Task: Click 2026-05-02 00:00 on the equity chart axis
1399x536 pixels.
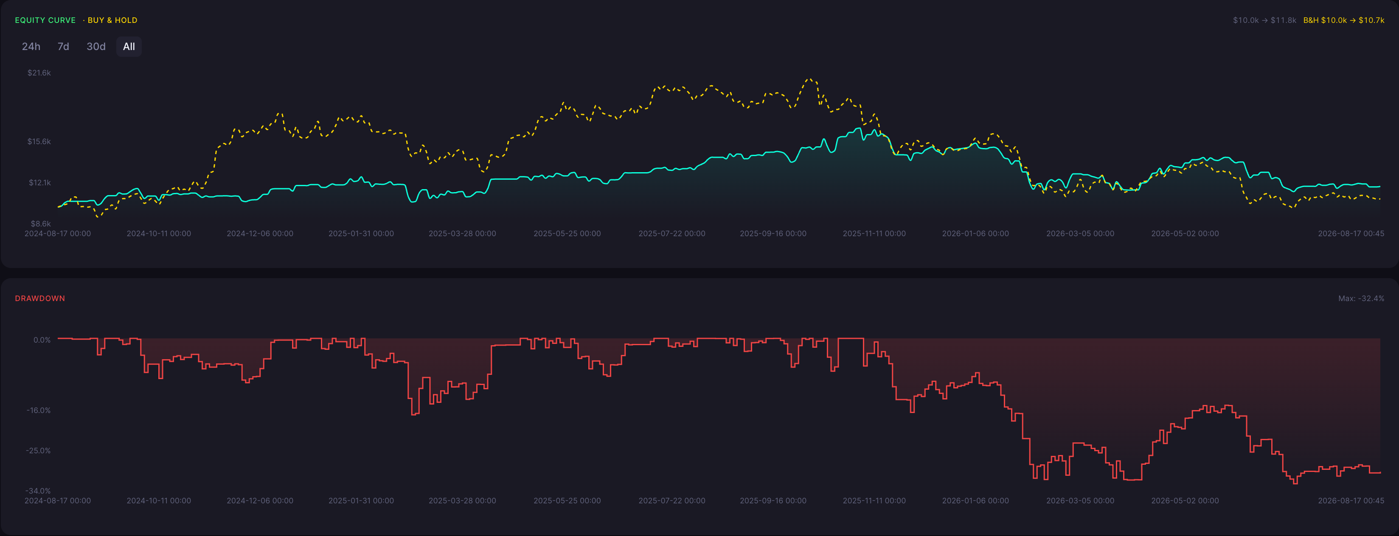Action: click(1185, 234)
